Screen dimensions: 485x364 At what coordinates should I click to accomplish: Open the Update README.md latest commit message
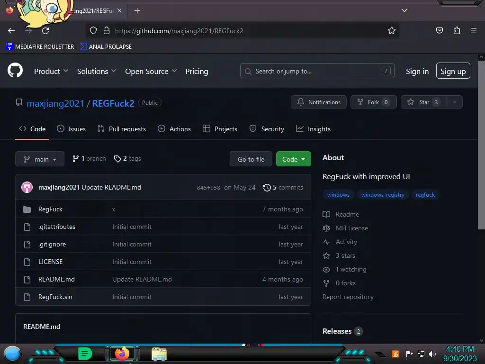[111, 187]
